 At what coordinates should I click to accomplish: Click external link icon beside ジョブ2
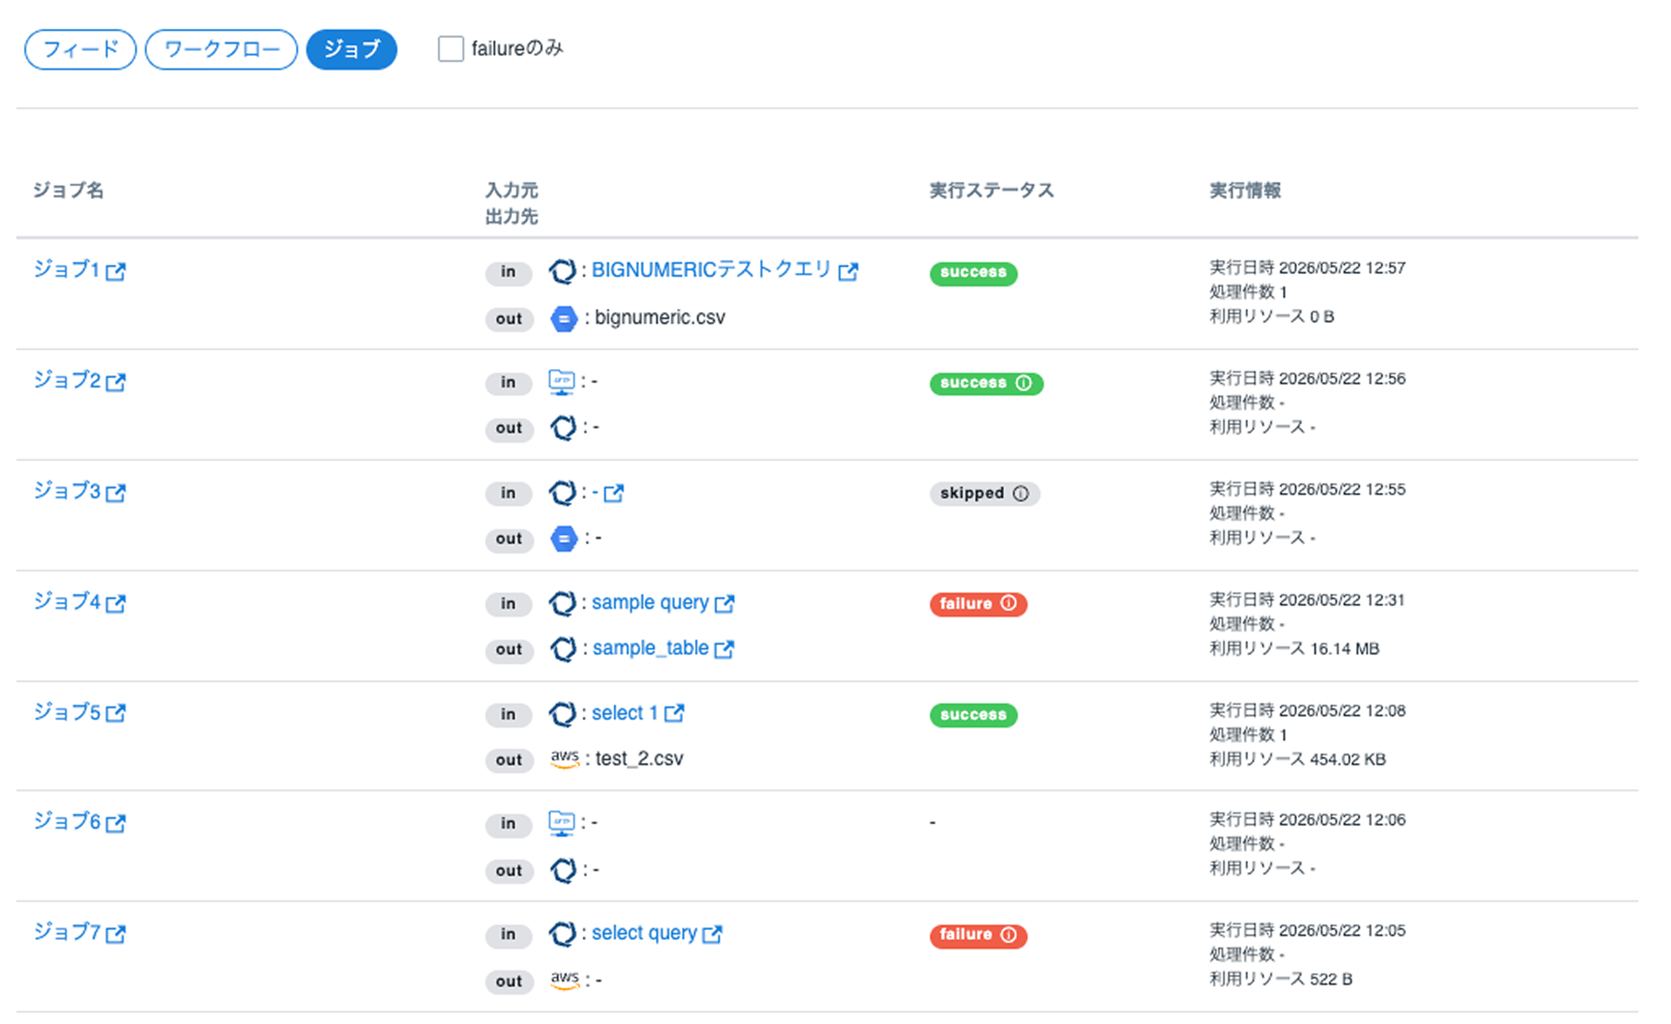[116, 383]
